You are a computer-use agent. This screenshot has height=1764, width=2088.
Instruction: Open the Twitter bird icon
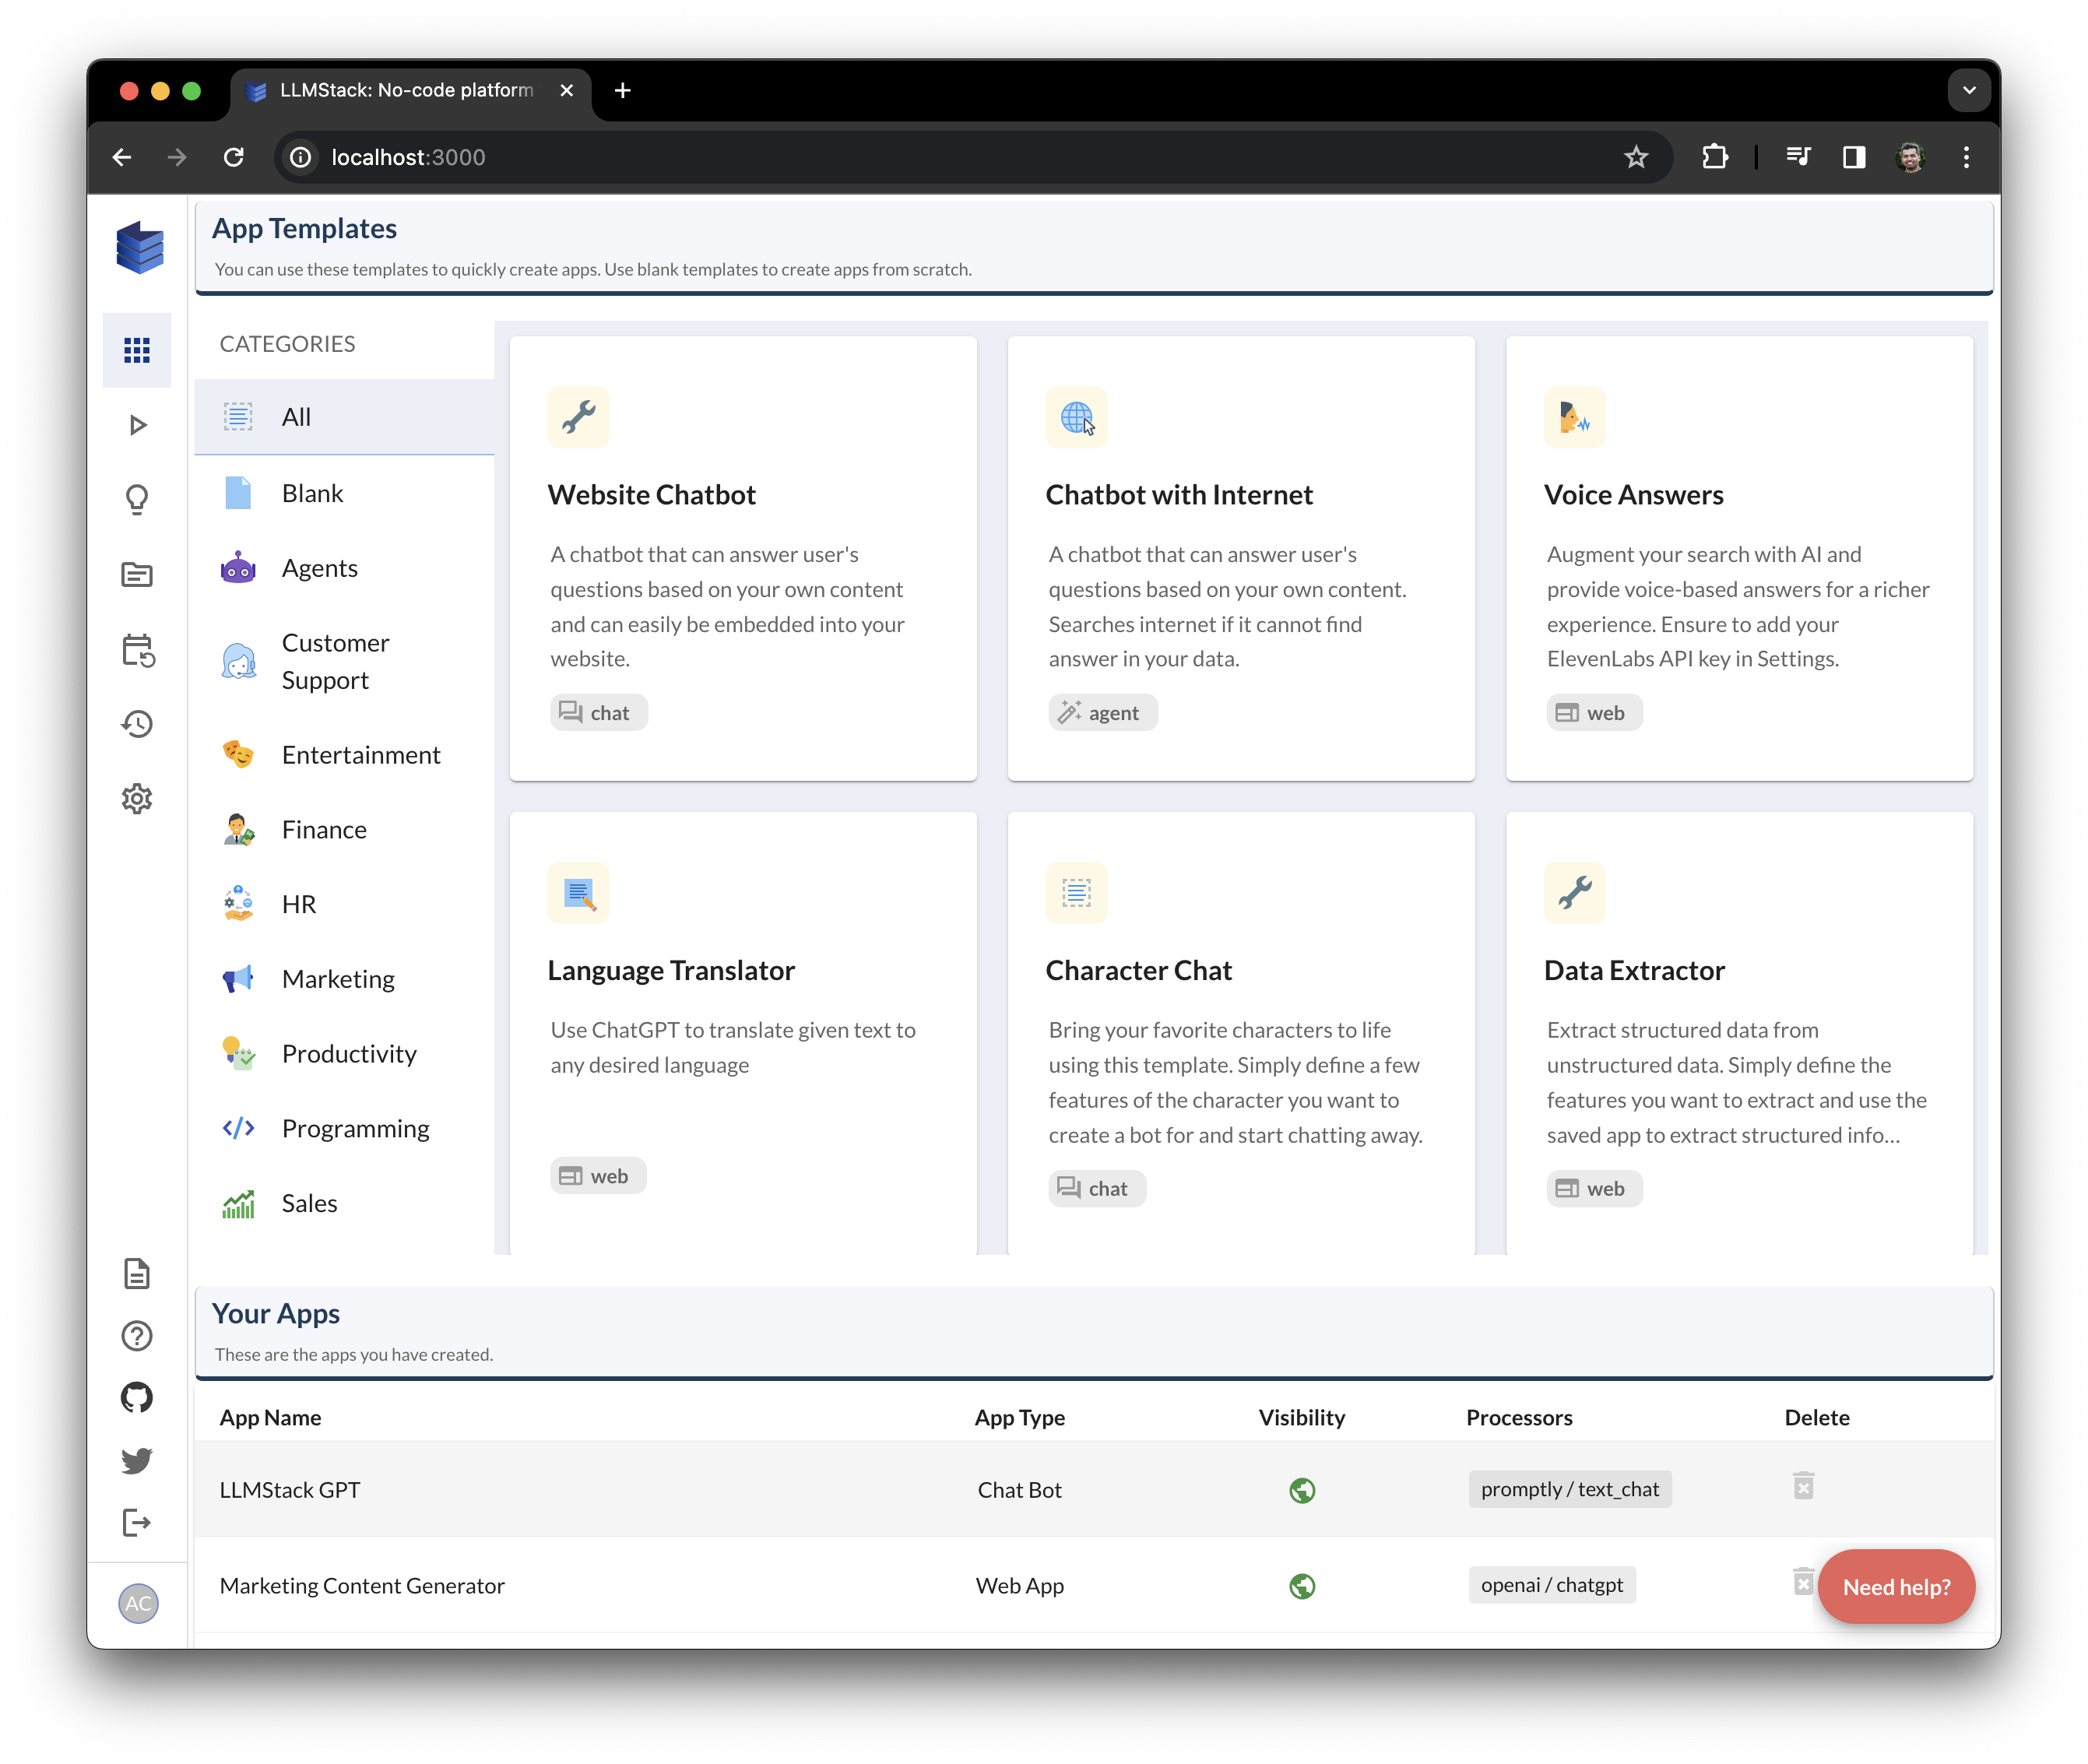point(137,1461)
